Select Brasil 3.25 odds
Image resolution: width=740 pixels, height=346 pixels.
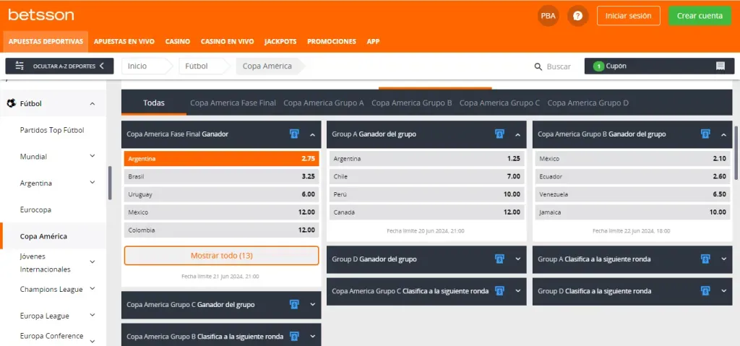click(221, 176)
